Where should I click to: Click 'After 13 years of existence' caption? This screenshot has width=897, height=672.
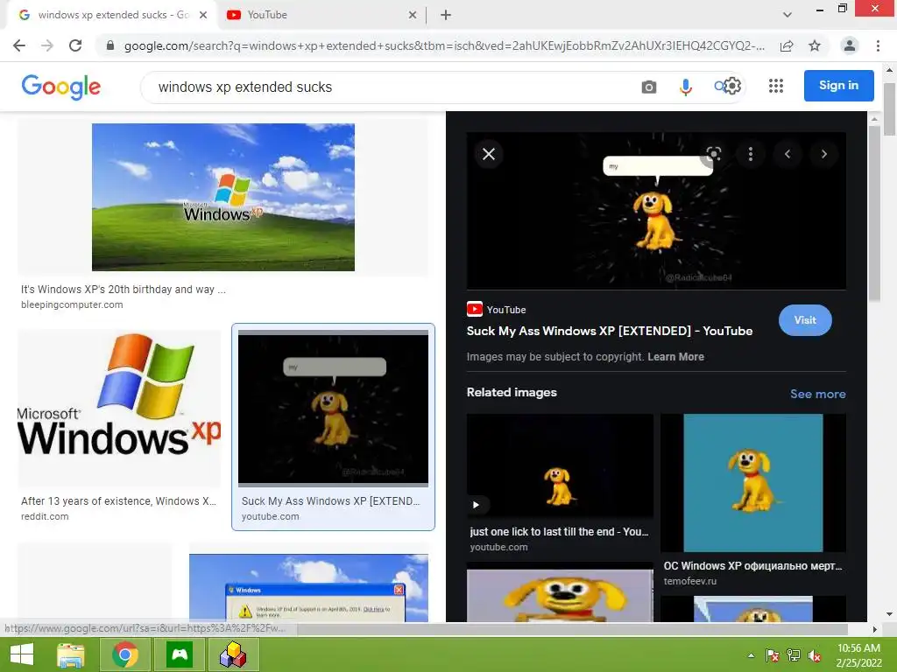click(118, 501)
